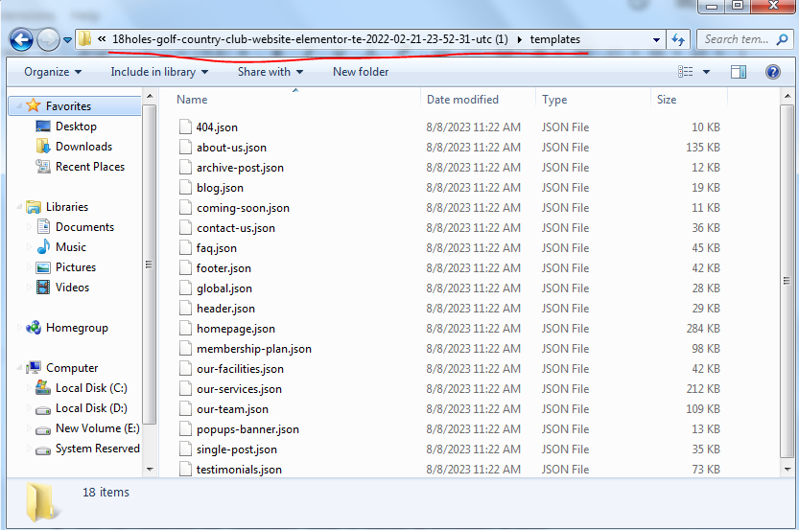Select file our-services.json
Viewport: 799px width, 530px height.
239,389
